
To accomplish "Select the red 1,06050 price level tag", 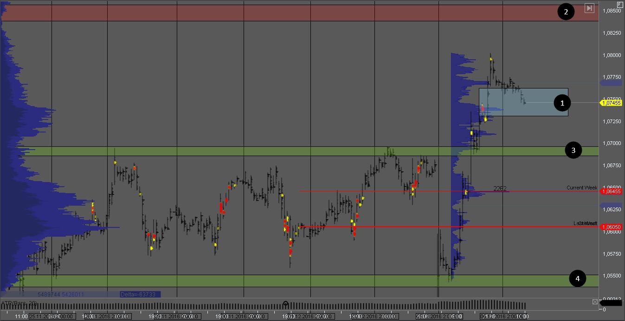I will tap(611, 227).
